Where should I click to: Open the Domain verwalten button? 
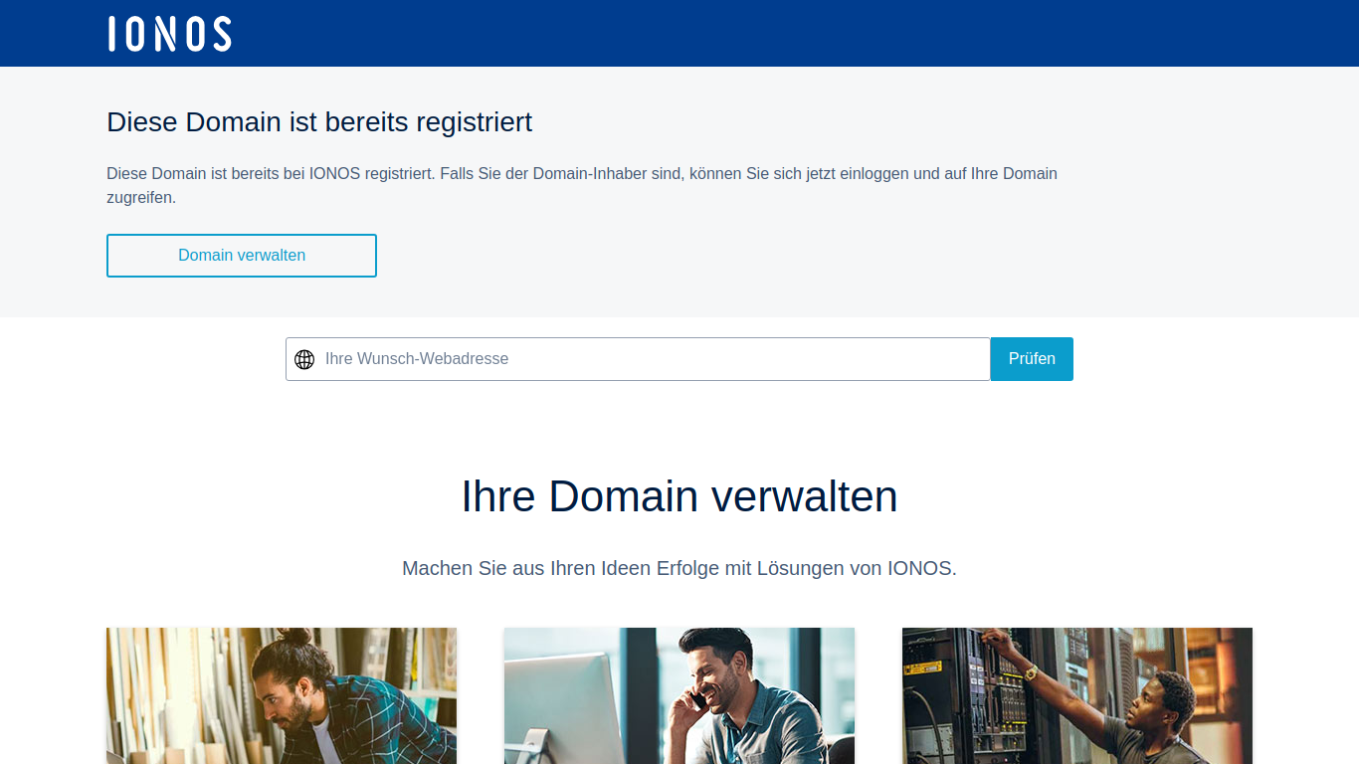242,256
